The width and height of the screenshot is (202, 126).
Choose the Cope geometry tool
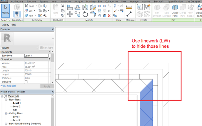pos(30,6)
